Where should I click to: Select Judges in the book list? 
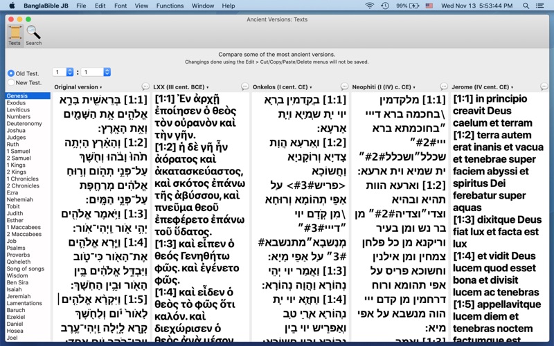(x=28, y=137)
